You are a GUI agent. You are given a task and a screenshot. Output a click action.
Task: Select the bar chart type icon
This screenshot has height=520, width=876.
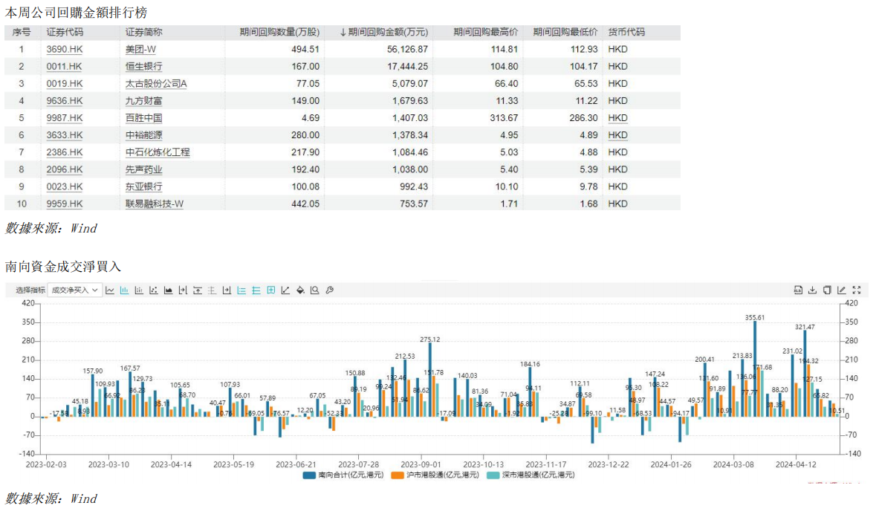pyautogui.click(x=125, y=290)
